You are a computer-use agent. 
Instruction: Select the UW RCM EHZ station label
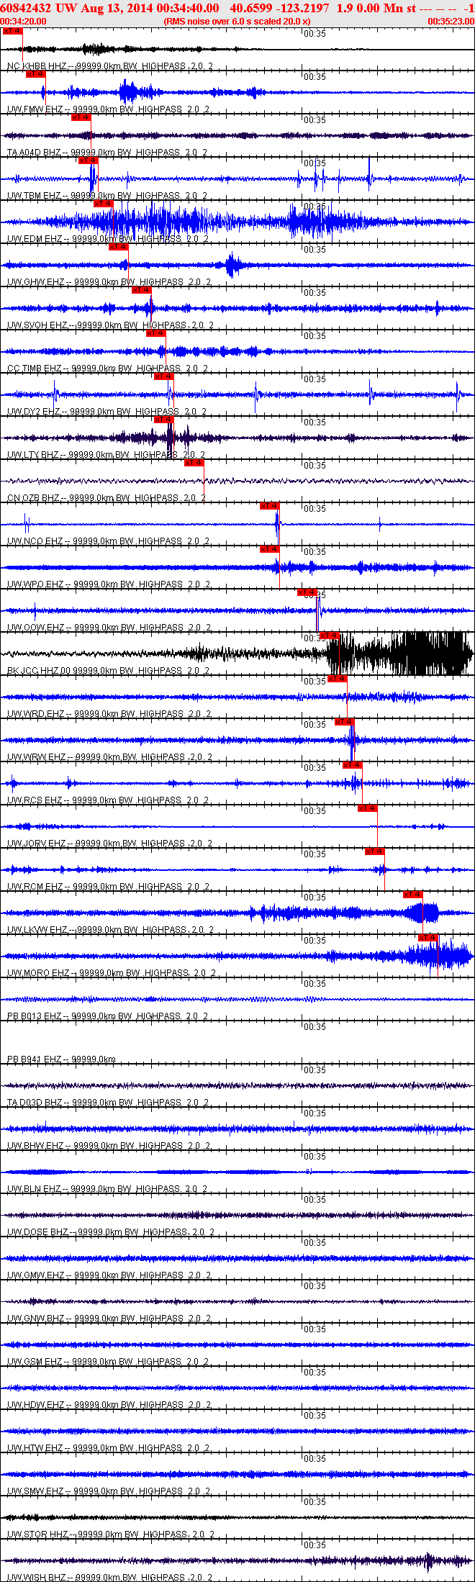pyautogui.click(x=109, y=887)
